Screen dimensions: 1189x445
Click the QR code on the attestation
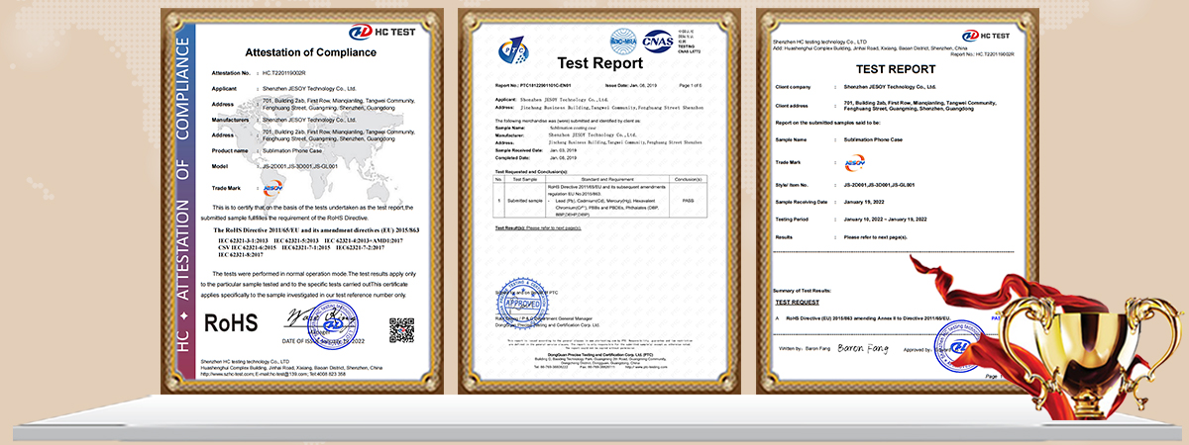(x=401, y=328)
